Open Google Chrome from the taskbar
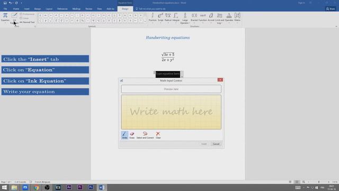Screen dimensions: 339x191 [37, 187]
